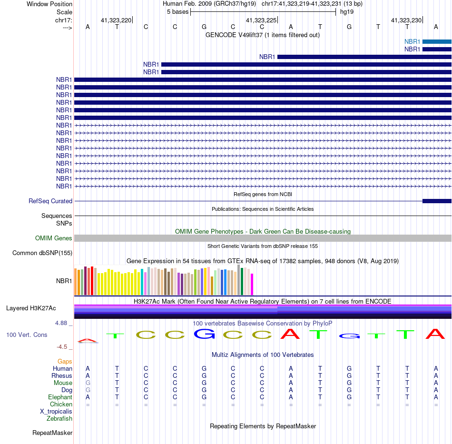Image resolution: width=452 pixels, height=444 pixels.
Task: Open Publications: Sequences in Scientific Articles title
Action: tap(263, 209)
